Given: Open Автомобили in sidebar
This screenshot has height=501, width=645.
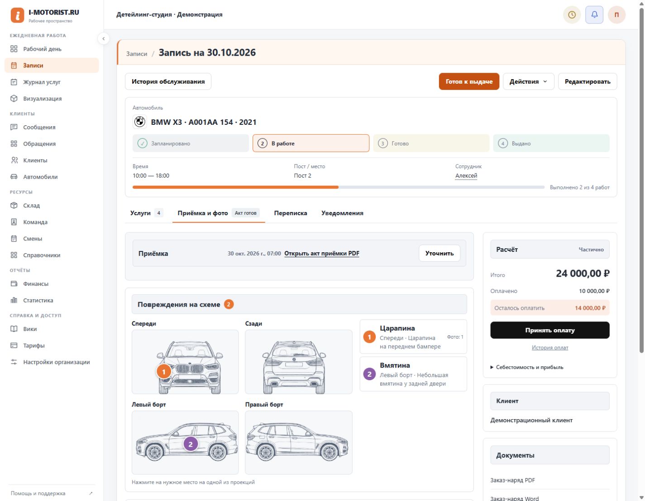Looking at the screenshot, I should click(52, 177).
